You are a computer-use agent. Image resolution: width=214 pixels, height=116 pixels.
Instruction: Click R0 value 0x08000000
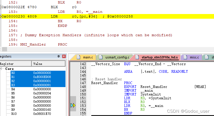coord(42,73)
